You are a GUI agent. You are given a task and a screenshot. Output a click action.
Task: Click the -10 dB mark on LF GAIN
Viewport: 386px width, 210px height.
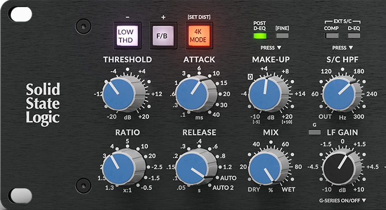pos(326,190)
